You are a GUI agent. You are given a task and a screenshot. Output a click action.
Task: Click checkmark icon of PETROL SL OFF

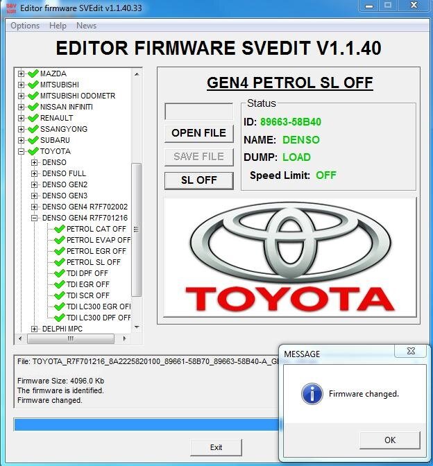(x=60, y=262)
